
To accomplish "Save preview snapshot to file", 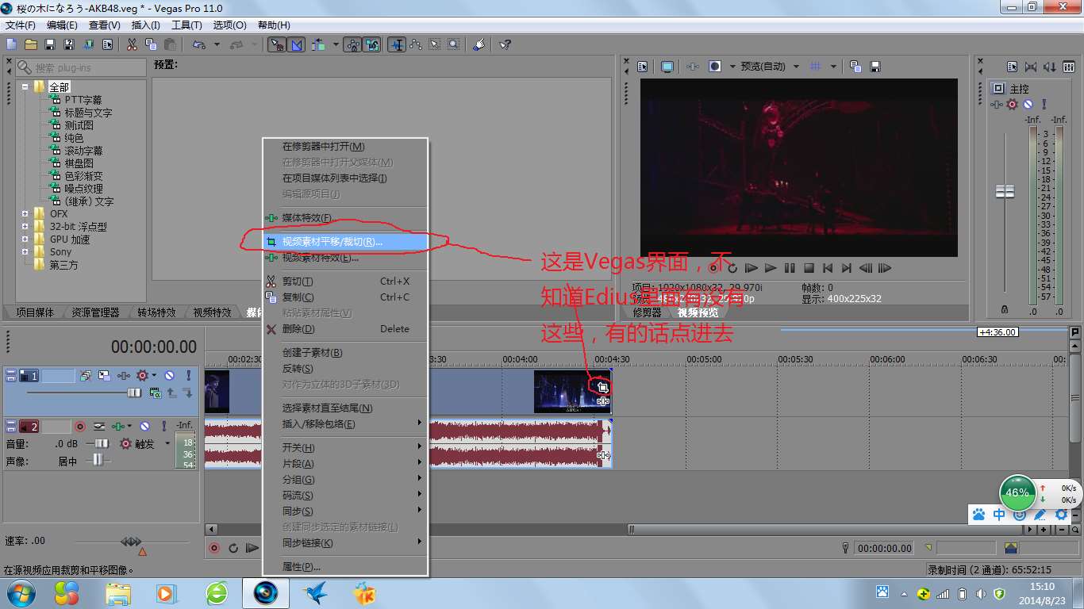I will click(x=875, y=67).
